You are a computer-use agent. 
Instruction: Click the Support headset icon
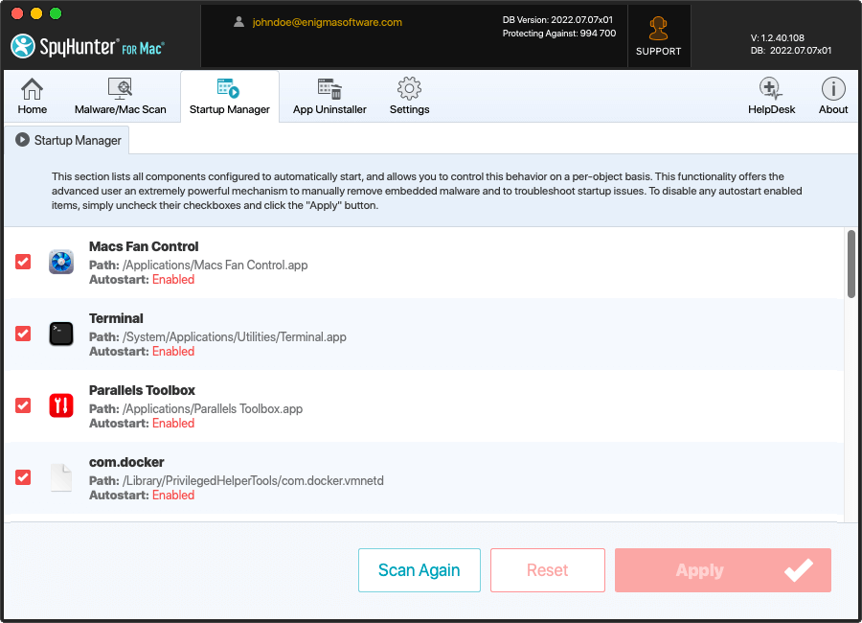(658, 31)
